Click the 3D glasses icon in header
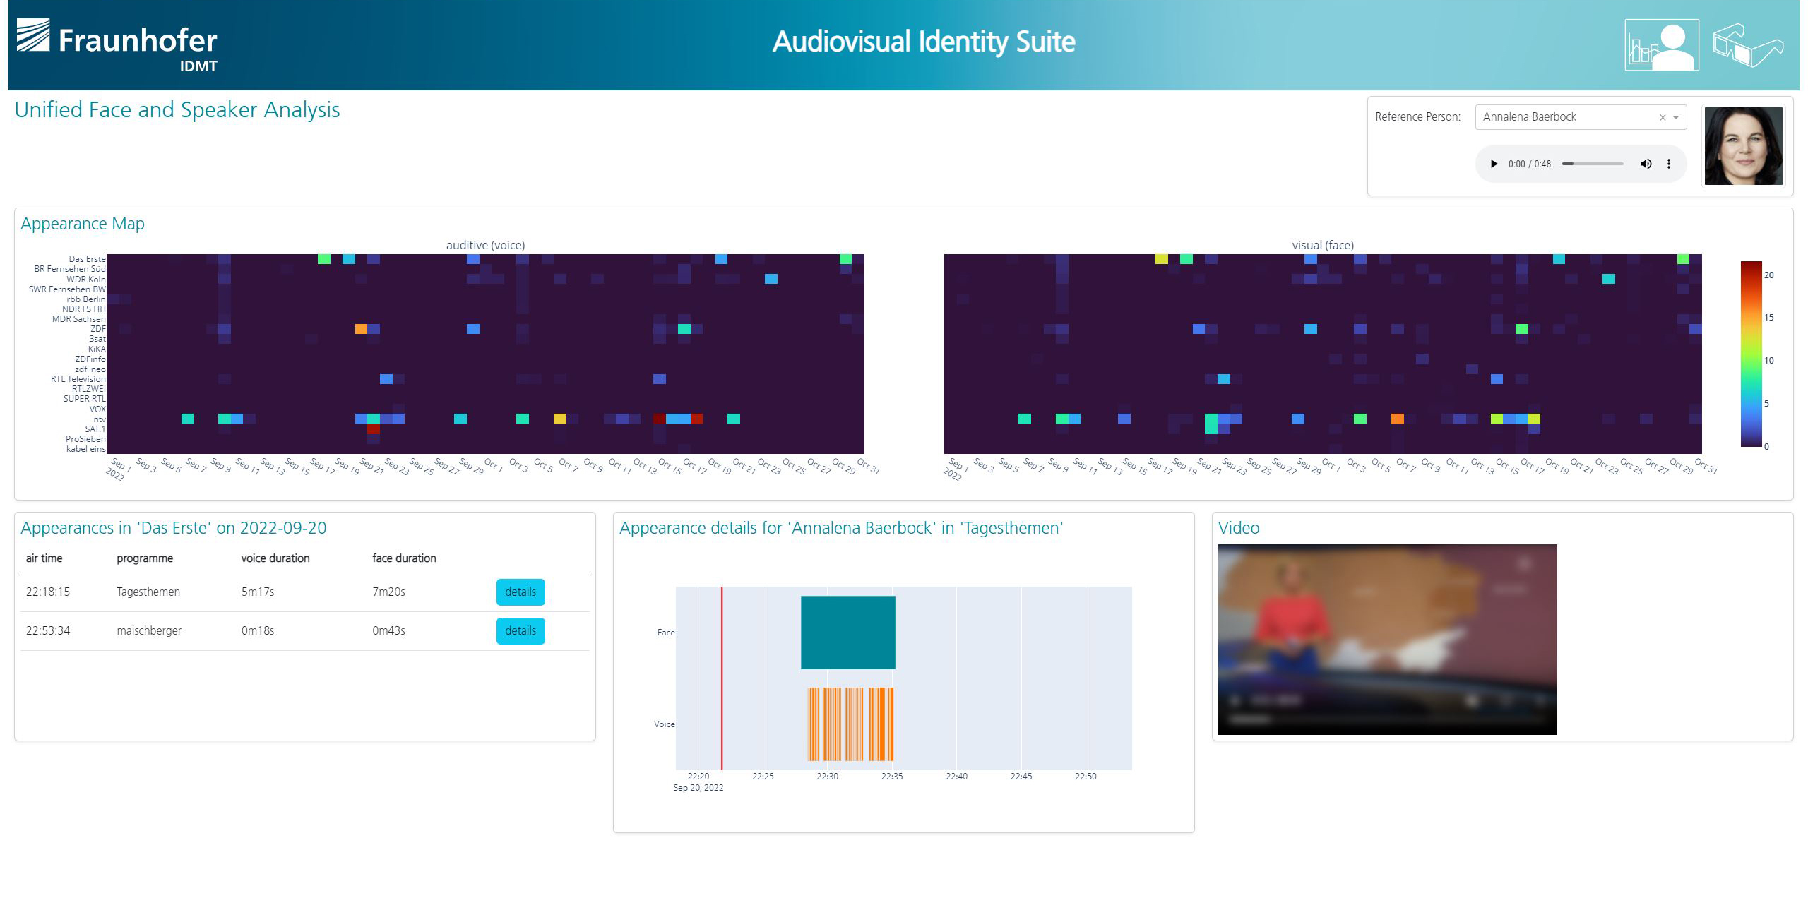Screen dimensions: 1808x910 click(x=1747, y=45)
